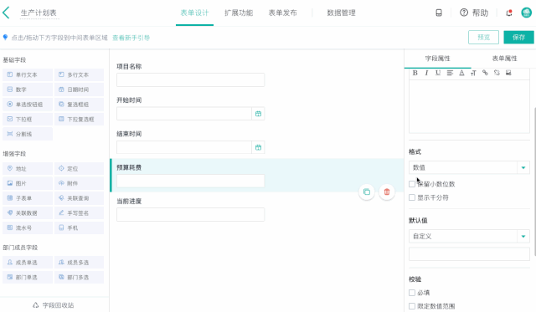Screen dimensions: 536x312
Task: Open the 默认值 dropdown showing 自定义
Action: pyautogui.click(x=469, y=236)
